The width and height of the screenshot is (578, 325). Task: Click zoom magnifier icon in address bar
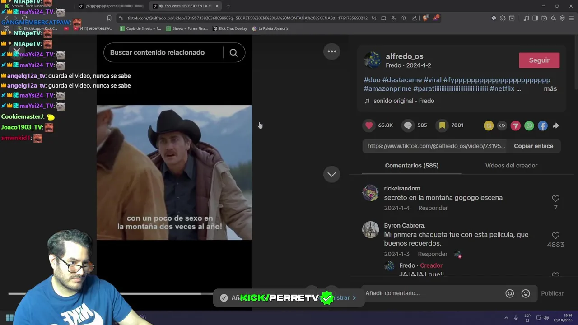click(404, 18)
